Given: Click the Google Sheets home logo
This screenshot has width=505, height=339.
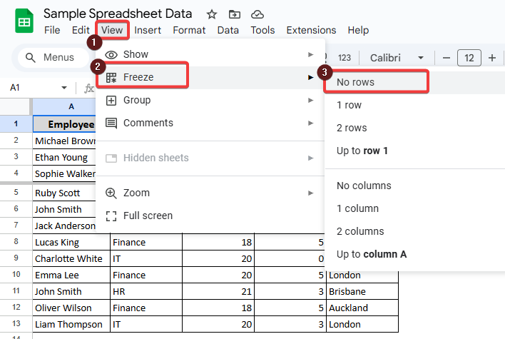Looking at the screenshot, I should tap(24, 21).
